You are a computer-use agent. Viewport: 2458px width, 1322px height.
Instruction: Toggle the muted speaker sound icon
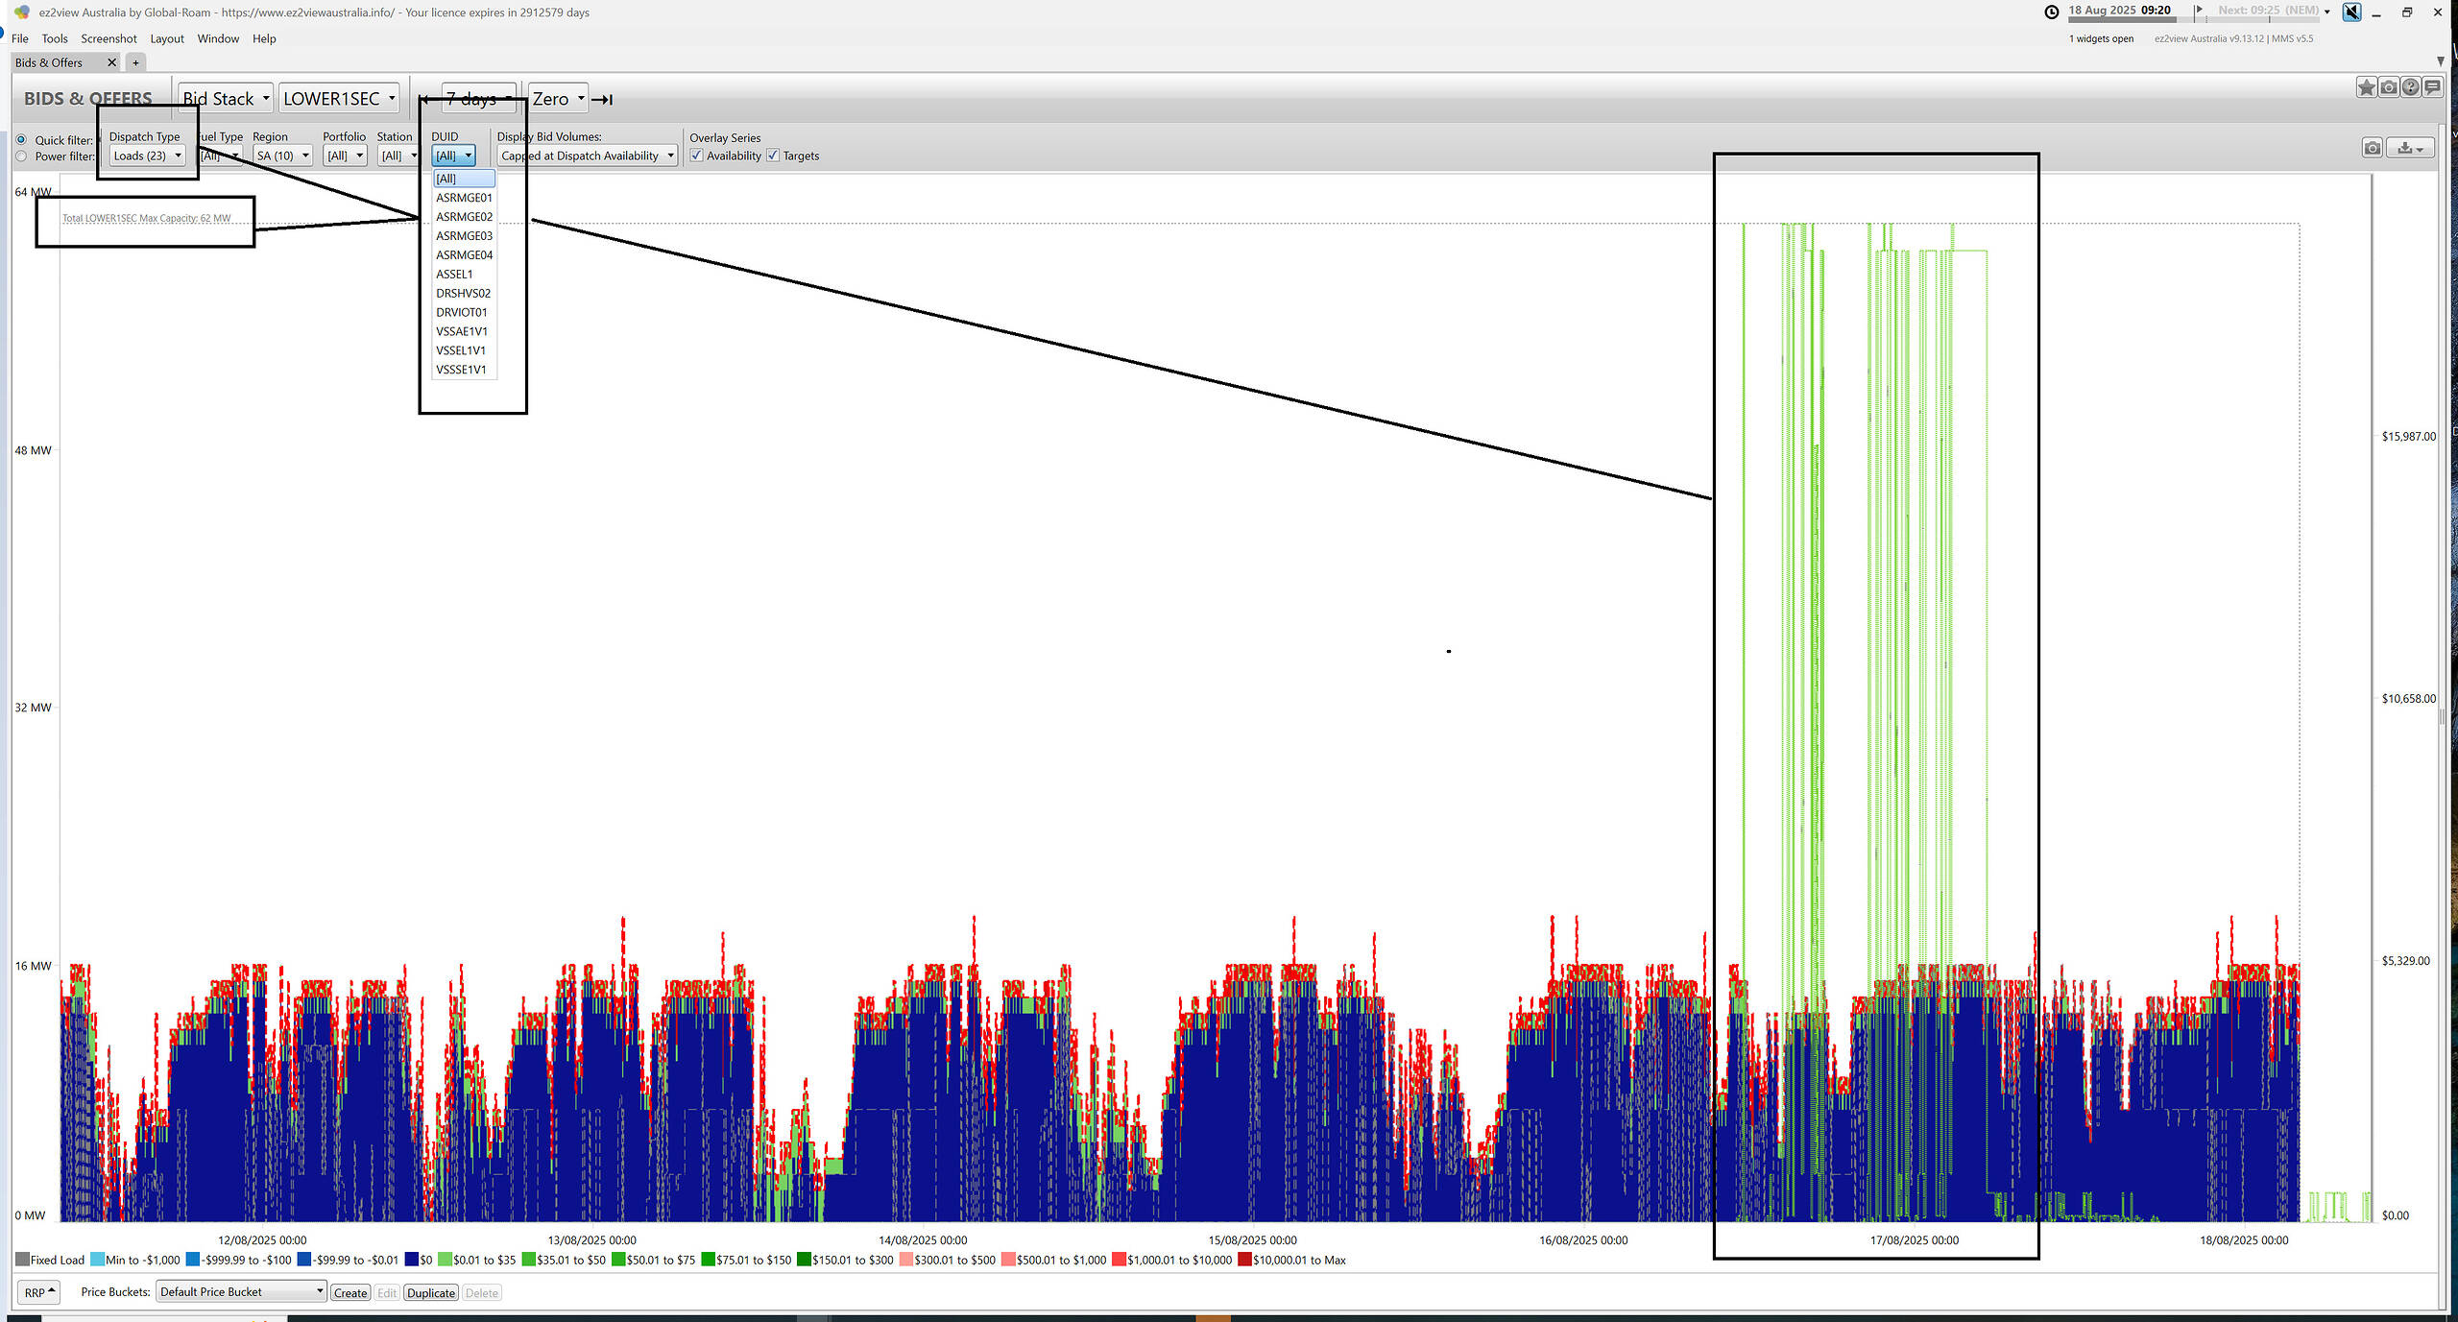pyautogui.click(x=2351, y=12)
